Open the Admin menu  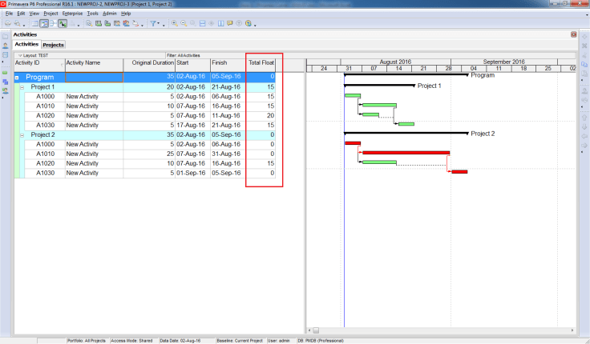pos(110,14)
